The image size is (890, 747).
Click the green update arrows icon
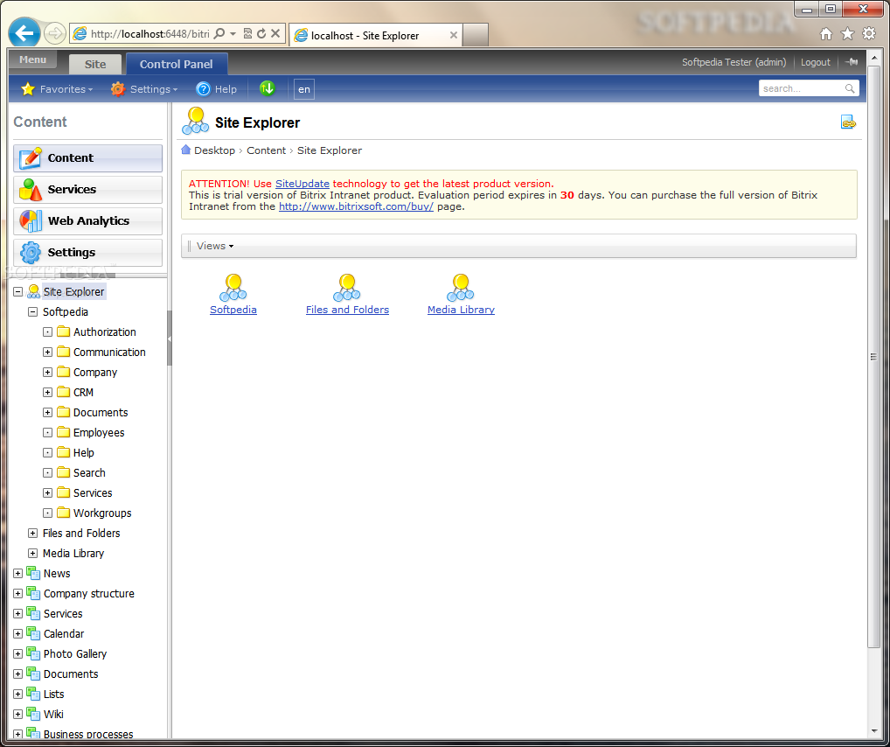(267, 88)
